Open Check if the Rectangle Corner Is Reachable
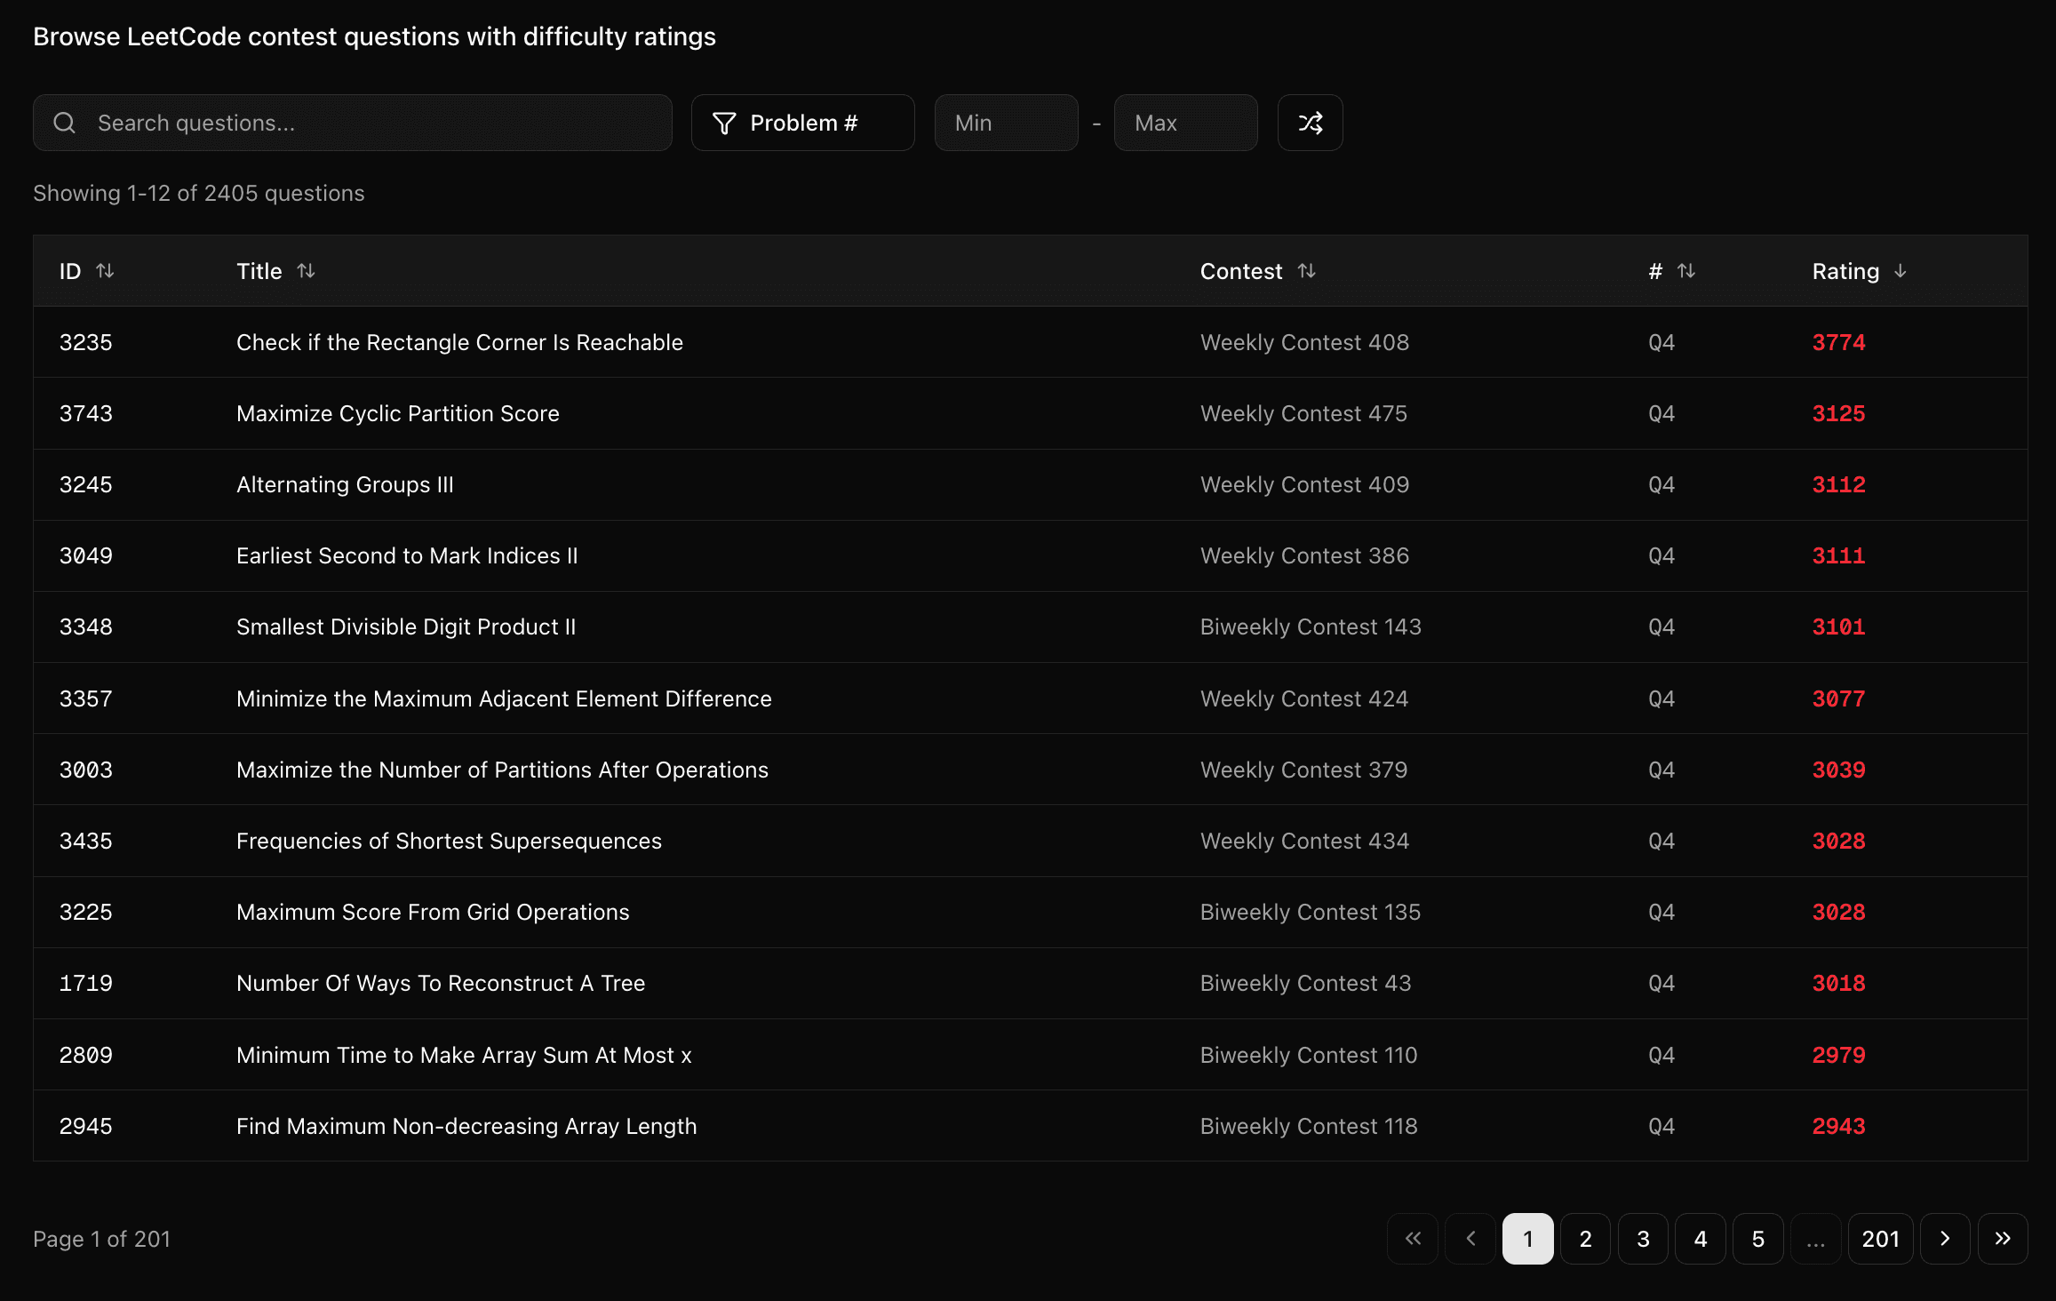Screen dimensions: 2056x1301 (459, 342)
